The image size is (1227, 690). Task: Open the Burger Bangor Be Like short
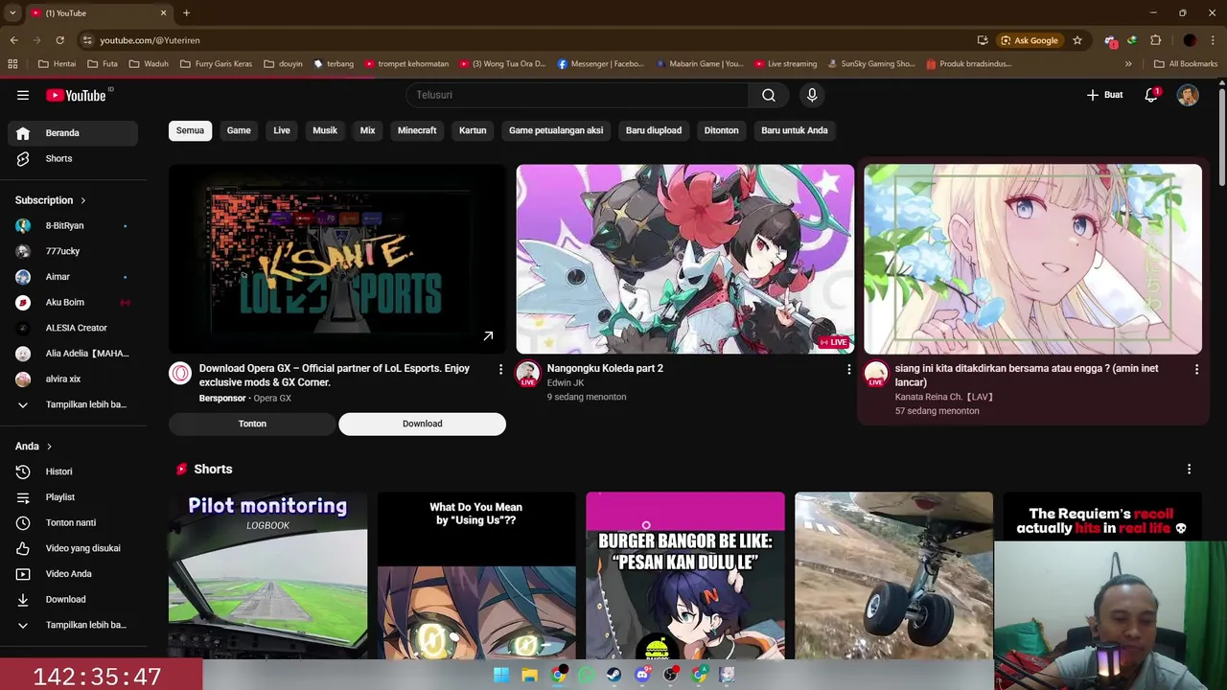(685, 575)
